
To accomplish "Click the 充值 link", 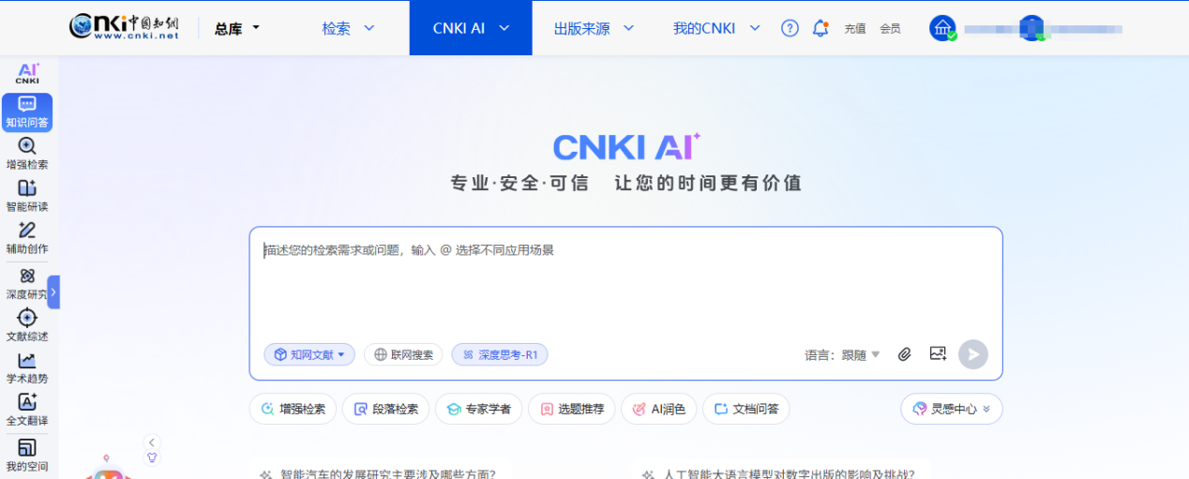I will coord(855,29).
